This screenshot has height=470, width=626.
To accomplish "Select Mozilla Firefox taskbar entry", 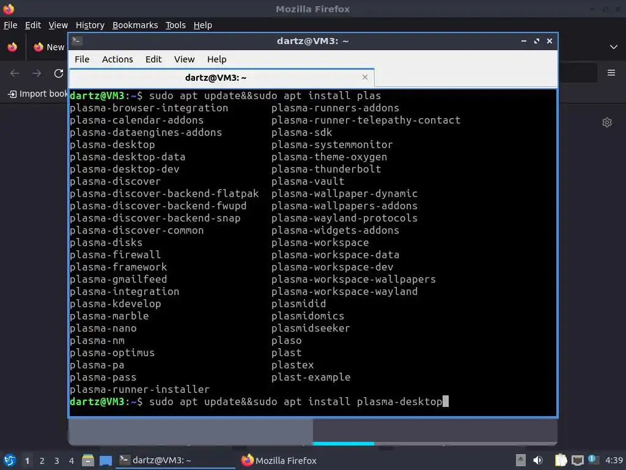I will [x=279, y=460].
